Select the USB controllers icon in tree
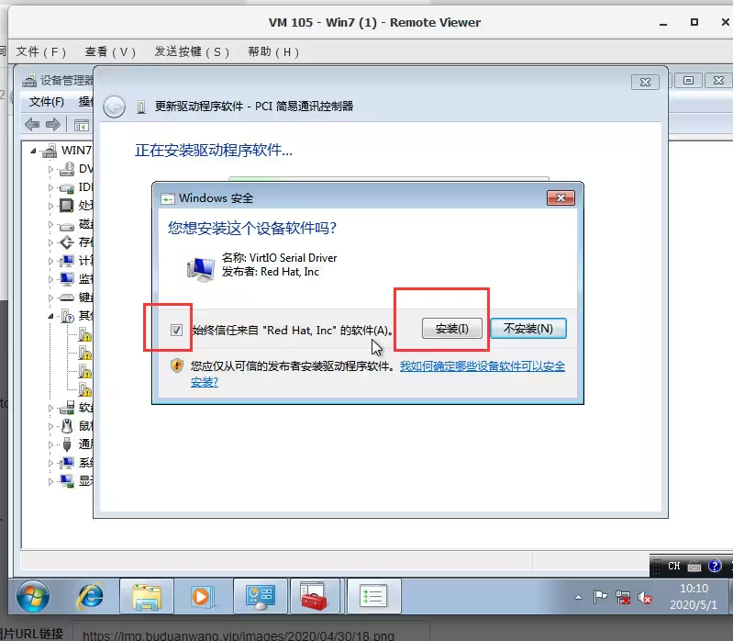 67,444
